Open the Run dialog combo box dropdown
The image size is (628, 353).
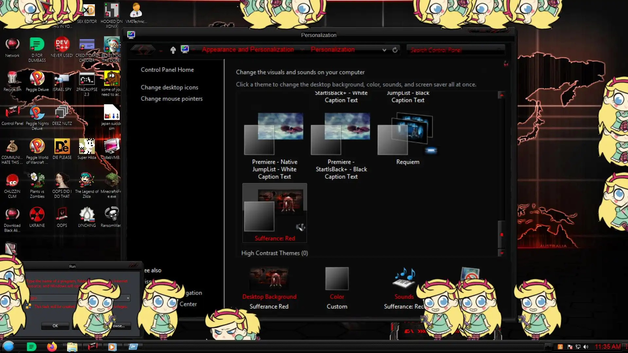pos(128,298)
